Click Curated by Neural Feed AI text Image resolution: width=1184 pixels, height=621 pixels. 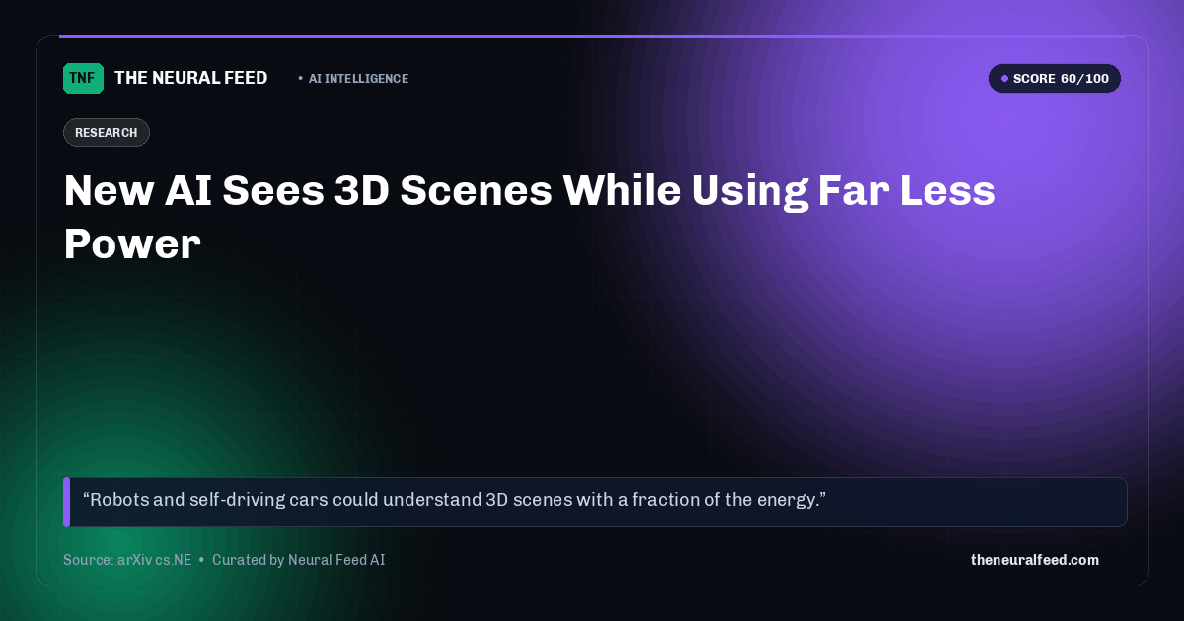point(298,560)
